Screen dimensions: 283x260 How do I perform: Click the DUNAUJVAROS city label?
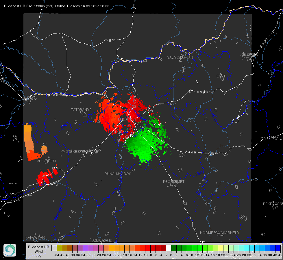tap(118, 174)
